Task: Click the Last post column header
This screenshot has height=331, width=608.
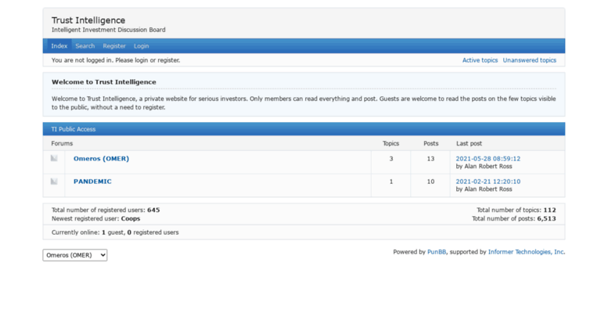Action: point(469,143)
